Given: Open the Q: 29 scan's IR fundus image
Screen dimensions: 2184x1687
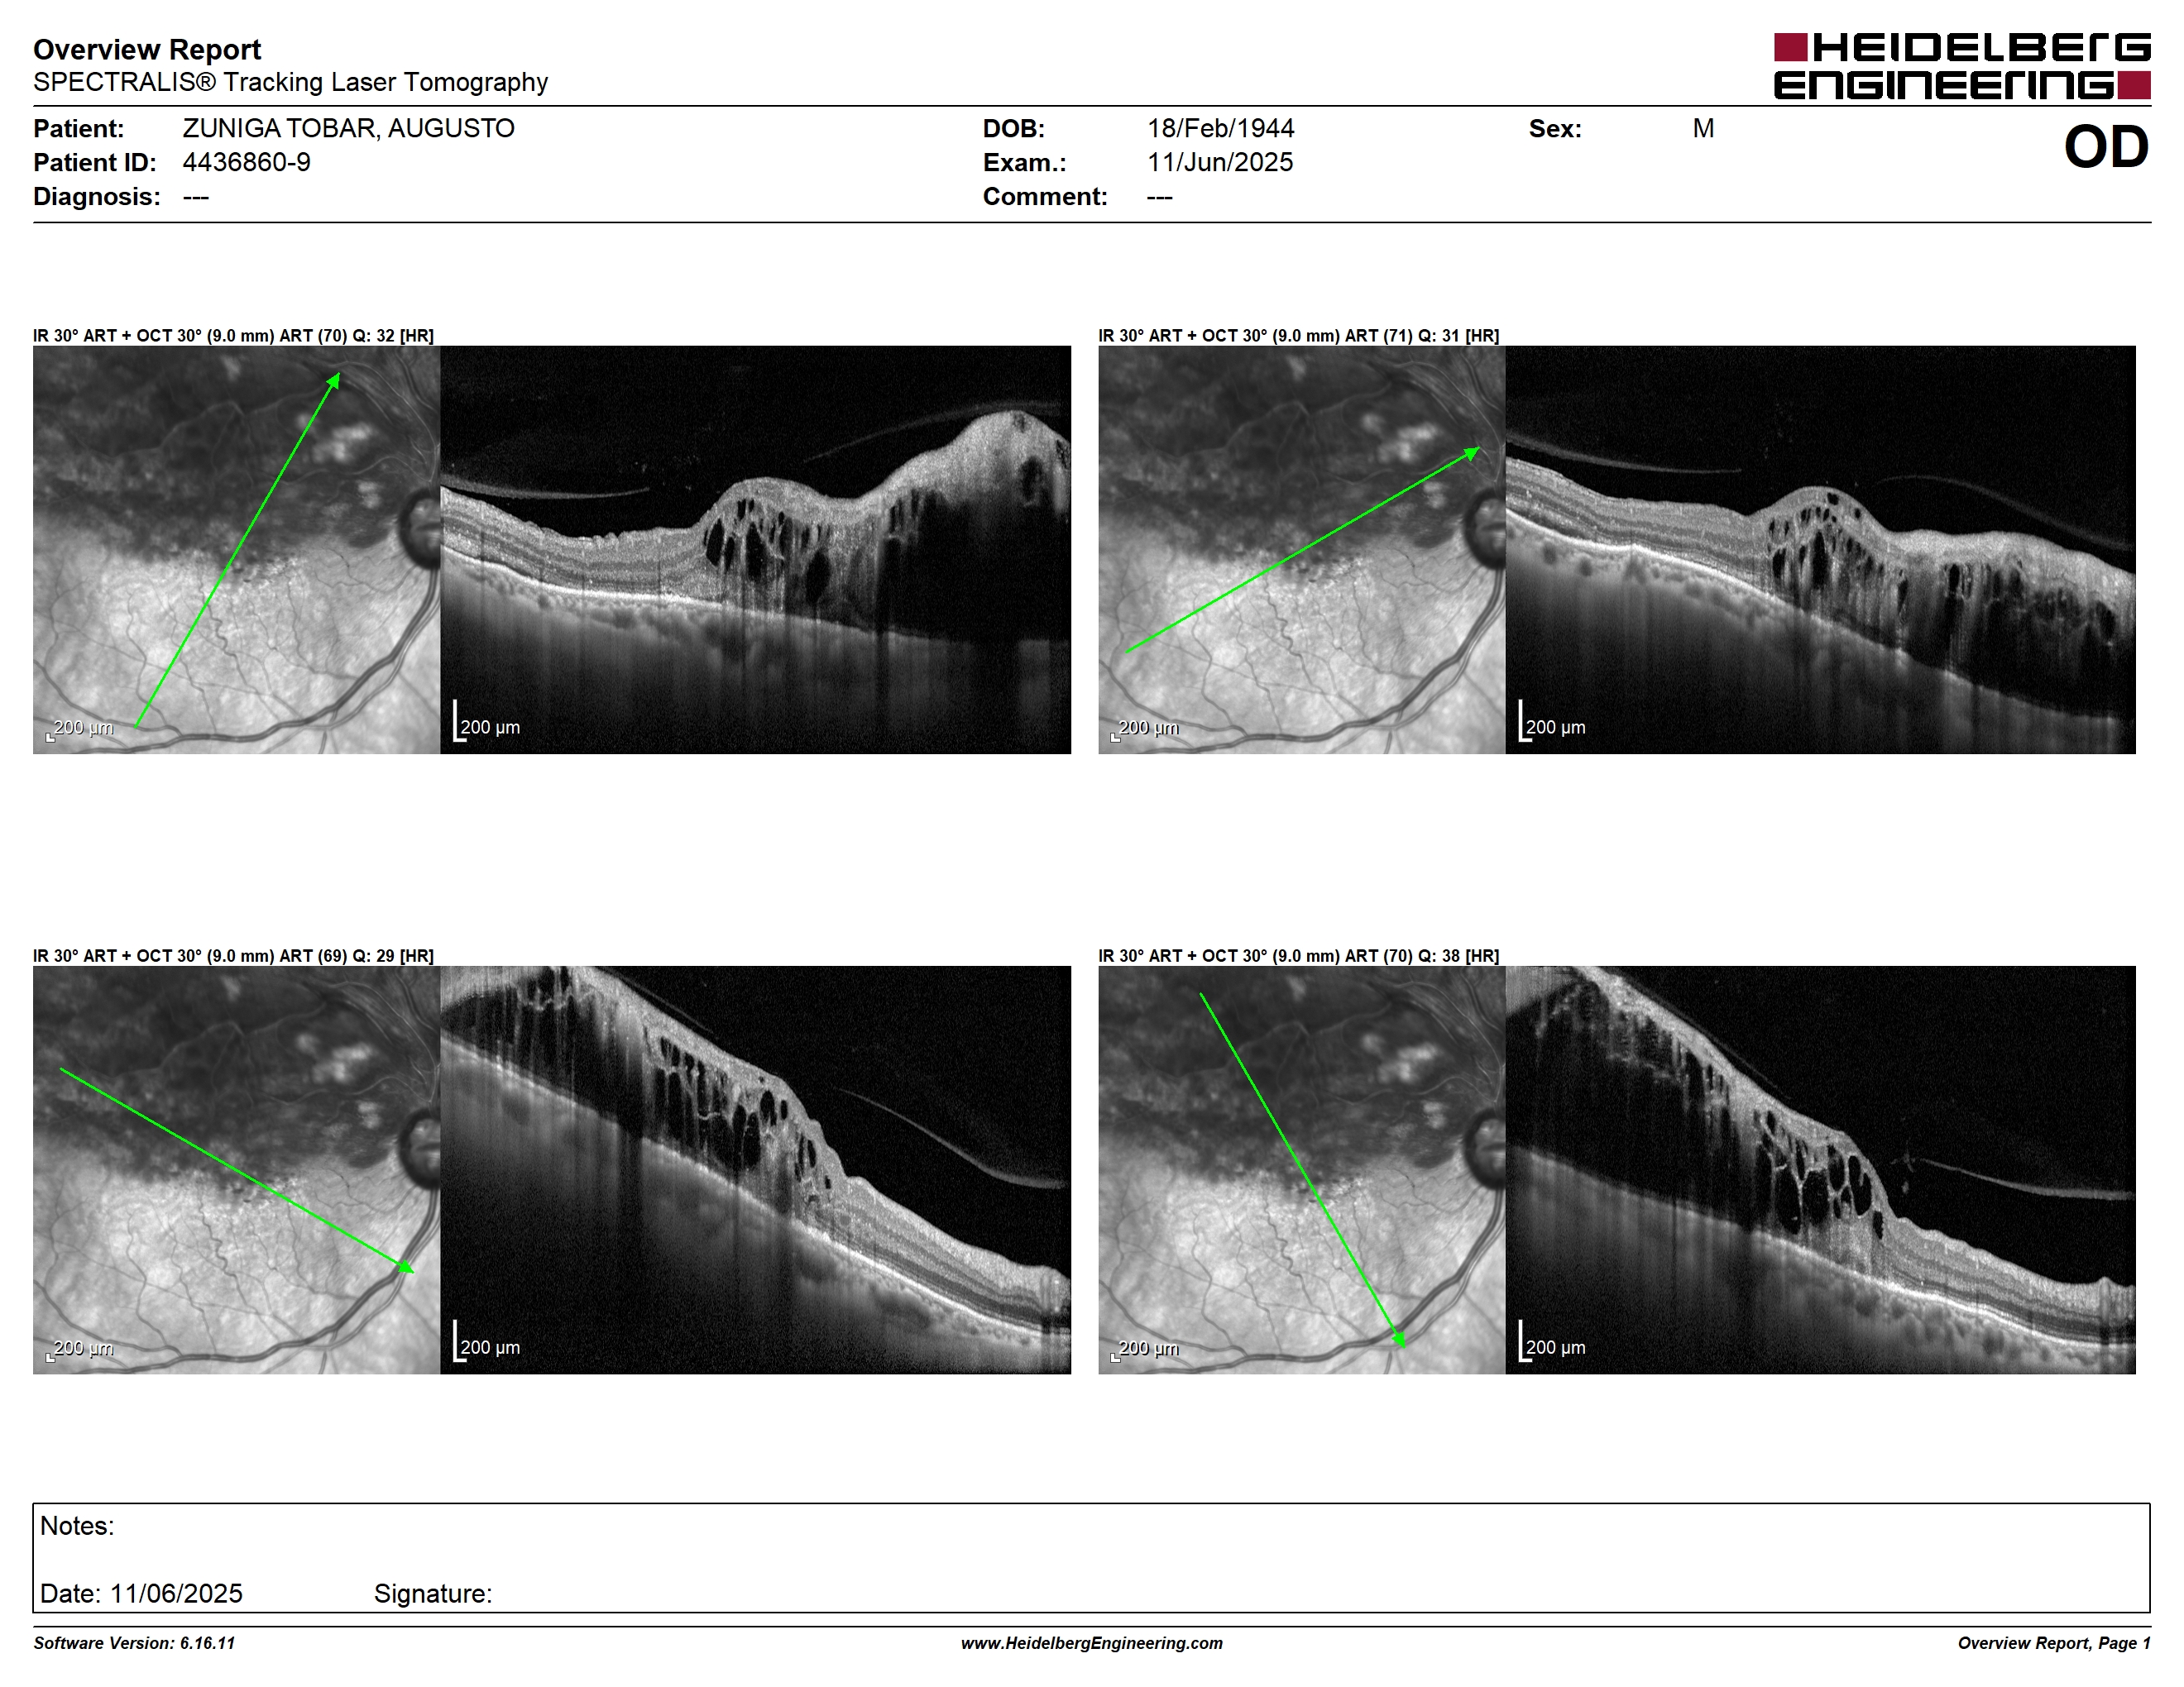Looking at the screenshot, I should tap(236, 1169).
